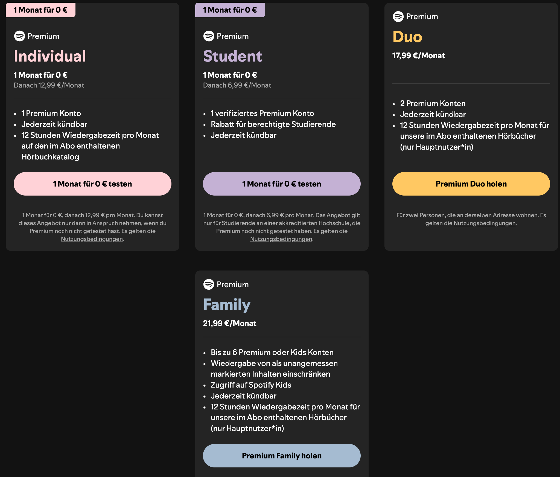This screenshot has width=560, height=477.
Task: Start Student plan free month trial
Action: click(282, 184)
